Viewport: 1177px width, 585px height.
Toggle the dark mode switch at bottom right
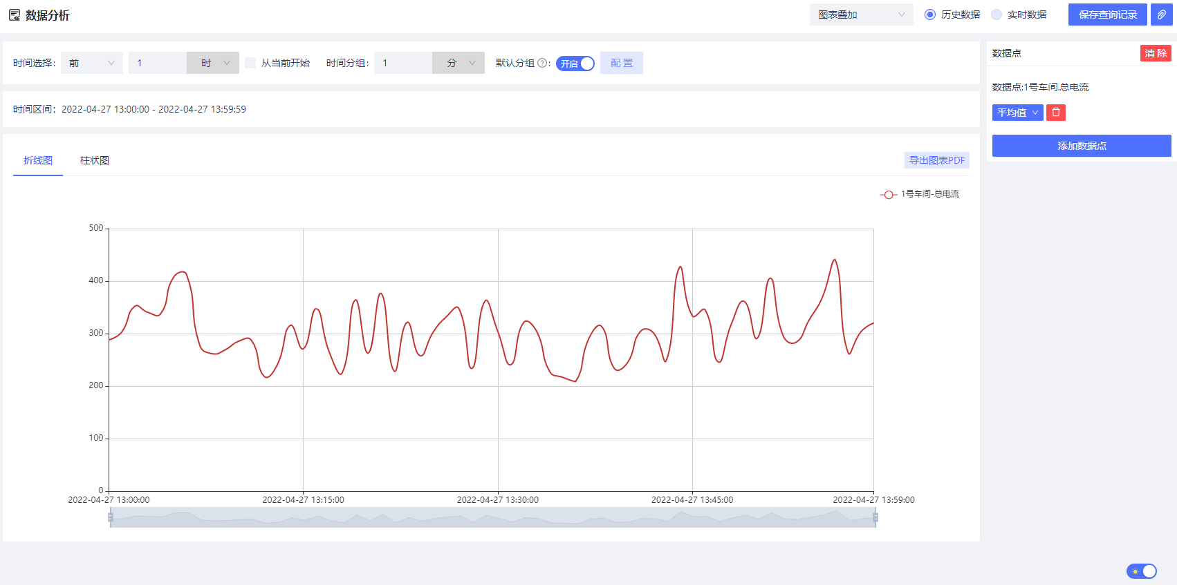tap(1142, 571)
